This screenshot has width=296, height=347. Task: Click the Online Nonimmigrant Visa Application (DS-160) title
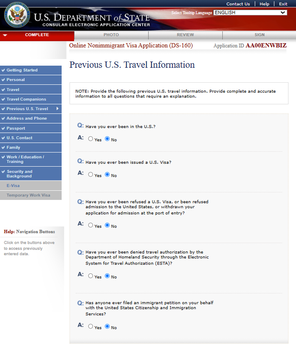coord(131,46)
